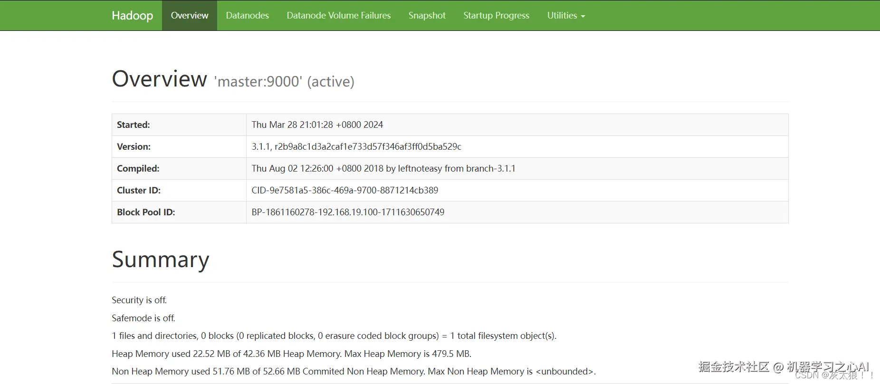The height and width of the screenshot is (384, 880).
Task: Click the files and directories summary line
Action: point(334,336)
